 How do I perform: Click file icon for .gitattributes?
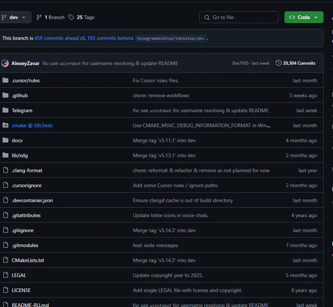(6, 215)
